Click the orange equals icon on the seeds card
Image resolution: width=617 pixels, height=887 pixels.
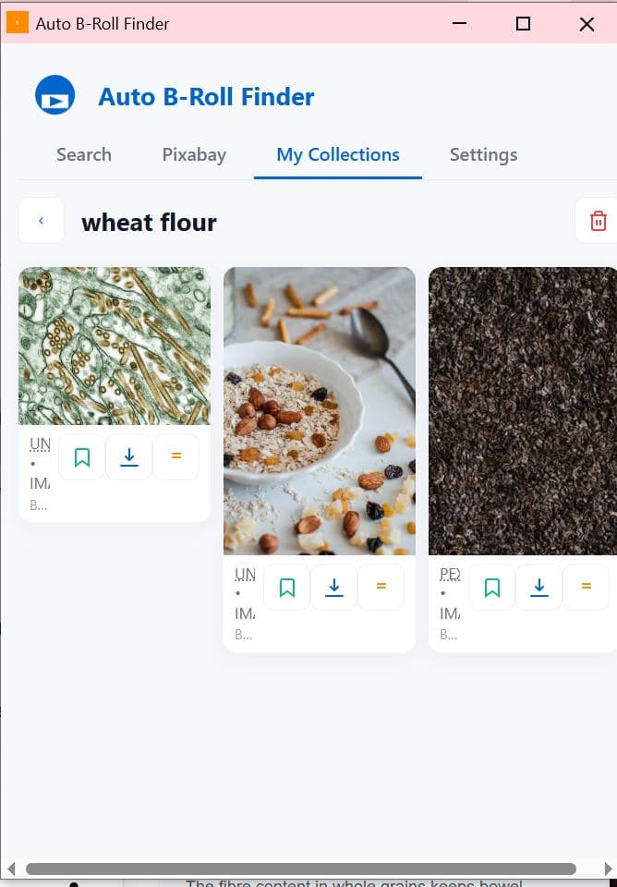coord(586,588)
